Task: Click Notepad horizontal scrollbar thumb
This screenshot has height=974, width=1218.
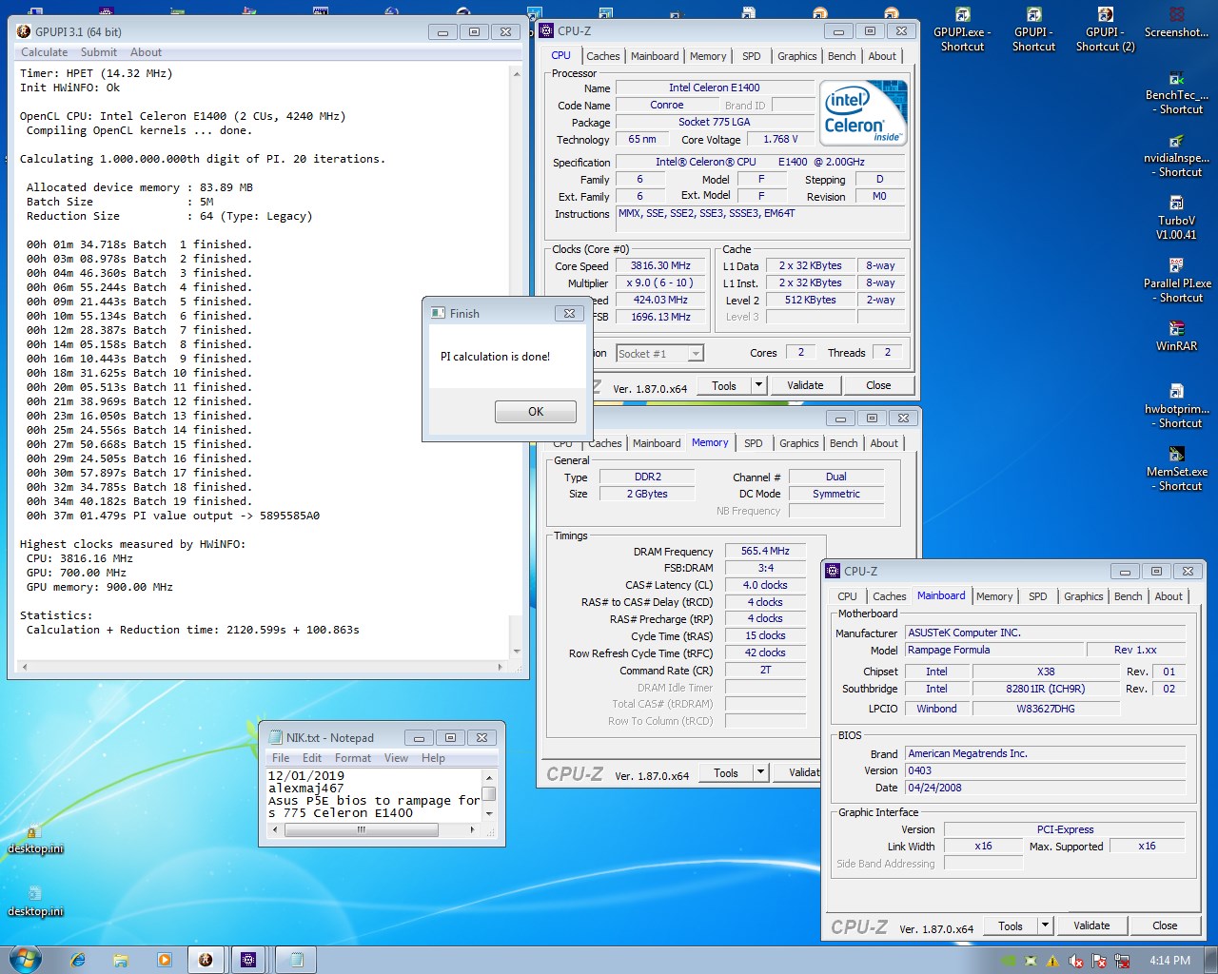Action: 361,829
